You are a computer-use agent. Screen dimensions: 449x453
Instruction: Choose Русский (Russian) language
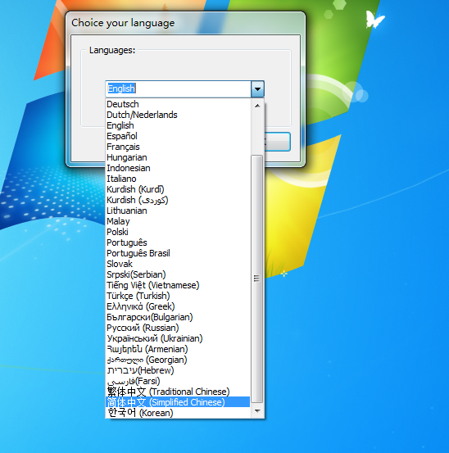[x=178, y=328]
